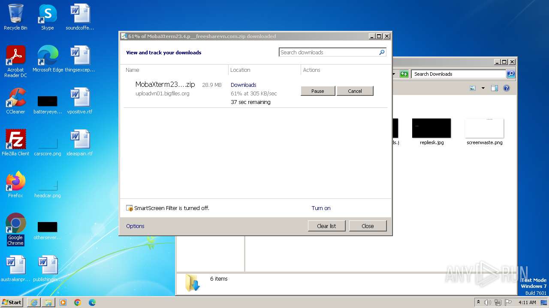
Task: Select the australianpr document on desktop
Action: click(x=15, y=269)
